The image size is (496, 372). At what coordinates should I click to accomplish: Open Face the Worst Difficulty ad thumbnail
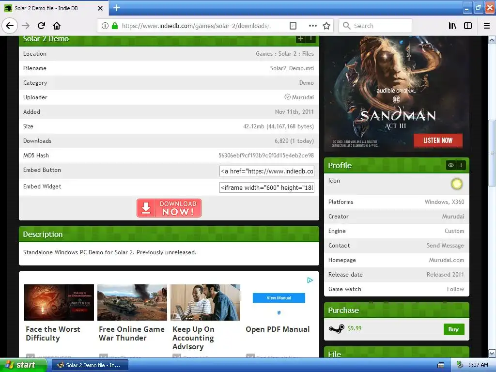point(59,302)
